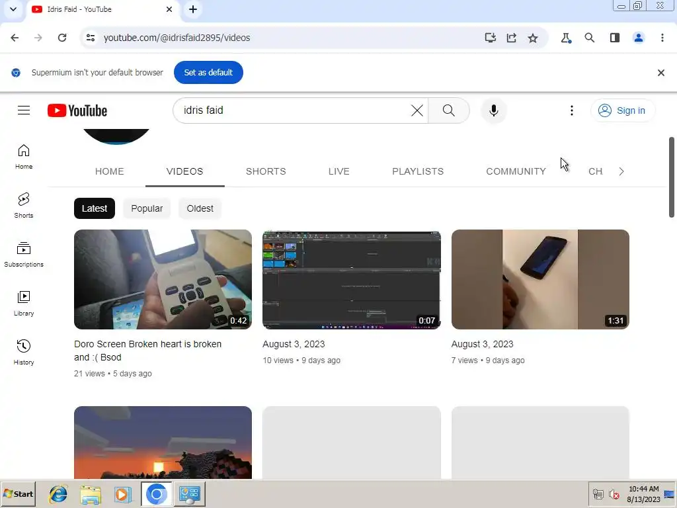Sort videos by Oldest
The height and width of the screenshot is (508, 677).
point(200,208)
